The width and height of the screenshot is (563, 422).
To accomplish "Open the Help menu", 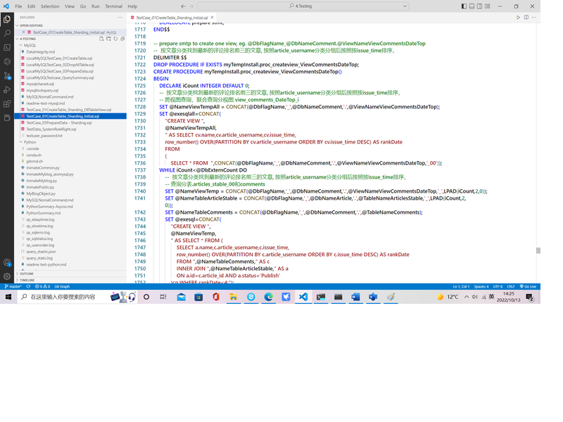I will [132, 6].
